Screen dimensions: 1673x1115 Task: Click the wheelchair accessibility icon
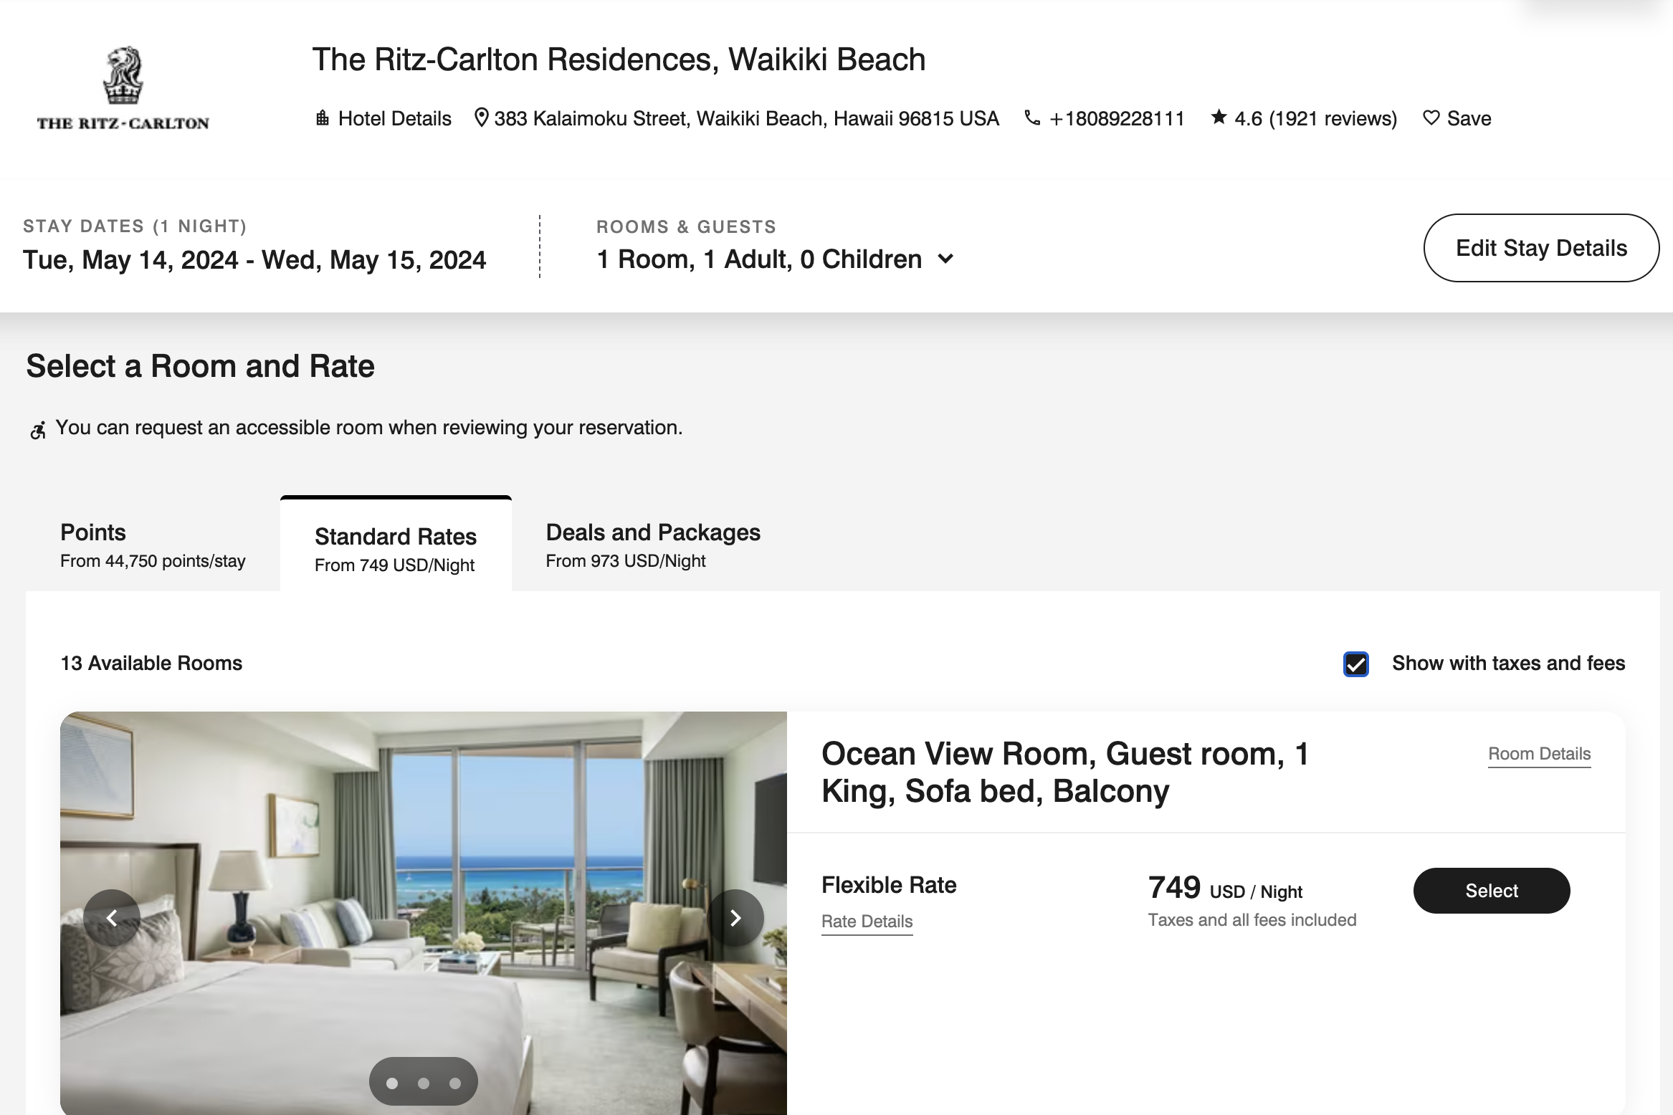point(38,430)
